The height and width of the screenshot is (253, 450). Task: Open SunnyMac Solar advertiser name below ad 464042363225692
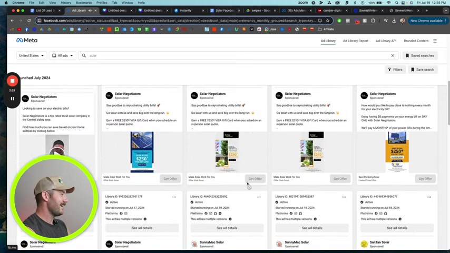click(x=211, y=242)
